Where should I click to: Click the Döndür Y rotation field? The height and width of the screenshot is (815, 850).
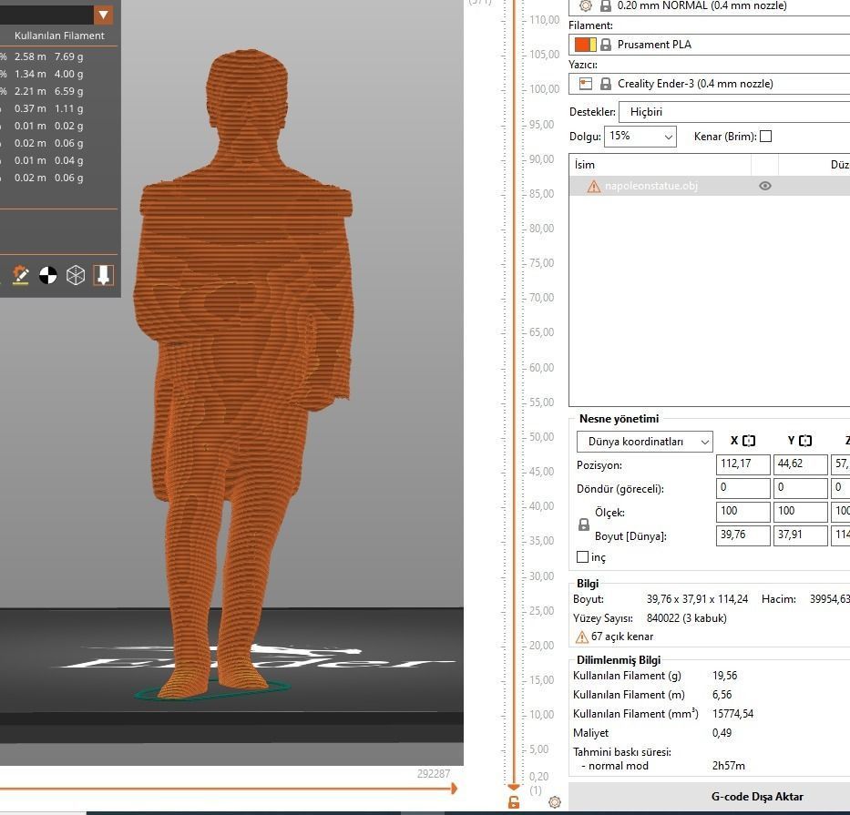800,488
